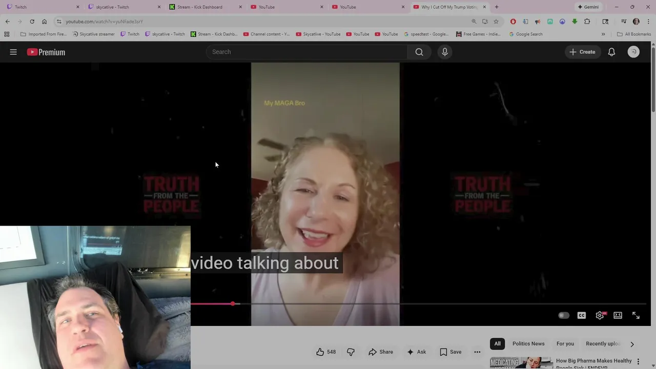656x369 pixels.
Task: Click the address bar URL
Action: pos(104,22)
